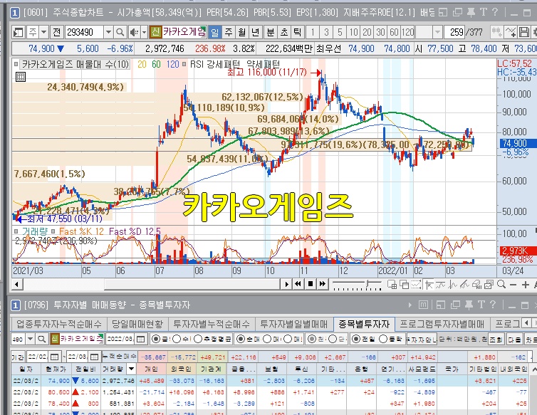This screenshot has width=537, height=415.
Task: Click the m icon in investor window title bar
Action: point(423,305)
